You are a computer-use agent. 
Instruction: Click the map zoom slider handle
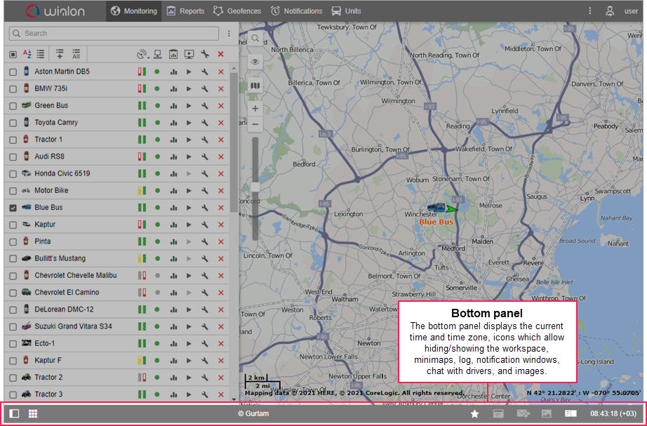click(x=255, y=187)
